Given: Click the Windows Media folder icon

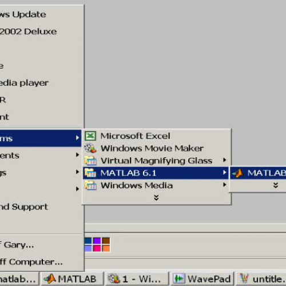Looking at the screenshot, I should pyautogui.click(x=90, y=185).
